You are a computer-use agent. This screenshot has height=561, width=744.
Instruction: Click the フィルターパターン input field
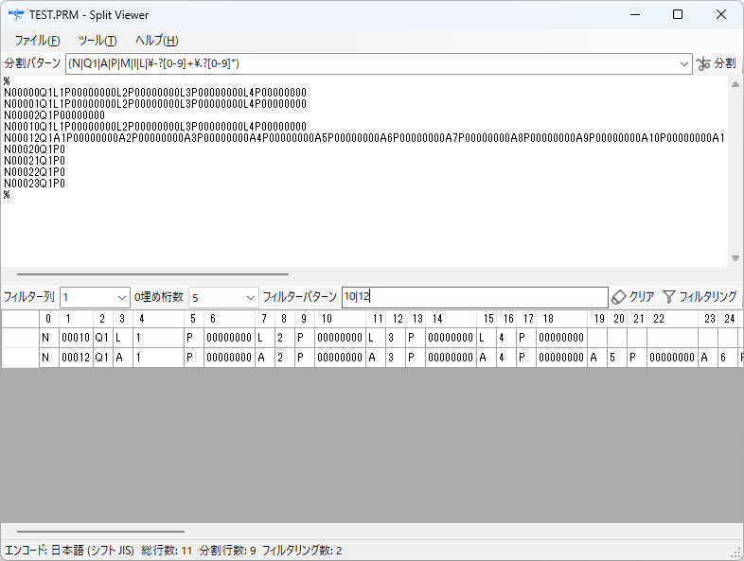473,297
